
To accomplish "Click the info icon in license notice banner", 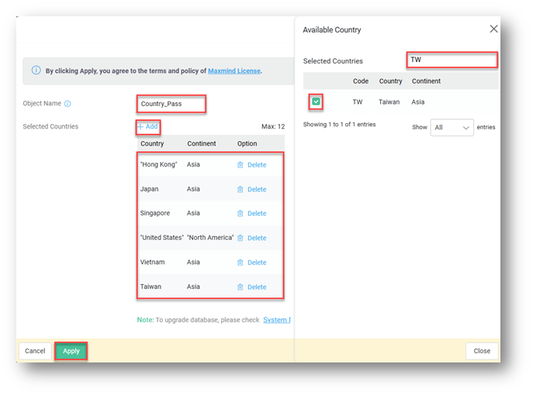I will click(36, 70).
